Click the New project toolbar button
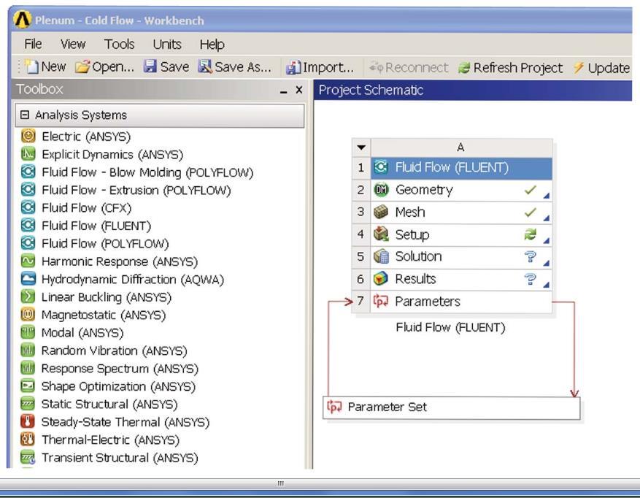This screenshot has height=498, width=640. pyautogui.click(x=45, y=66)
